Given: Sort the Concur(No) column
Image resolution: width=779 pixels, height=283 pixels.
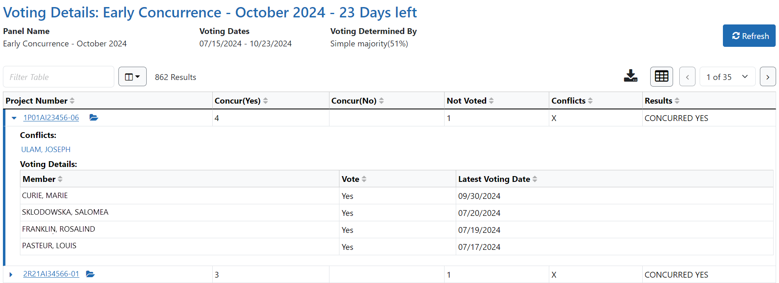Looking at the screenshot, I should 381,101.
